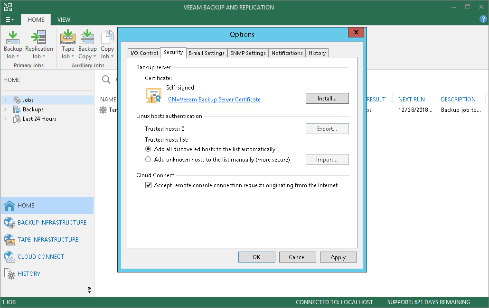Expand the Backups tree node
The height and width of the screenshot is (308, 489).
point(5,109)
